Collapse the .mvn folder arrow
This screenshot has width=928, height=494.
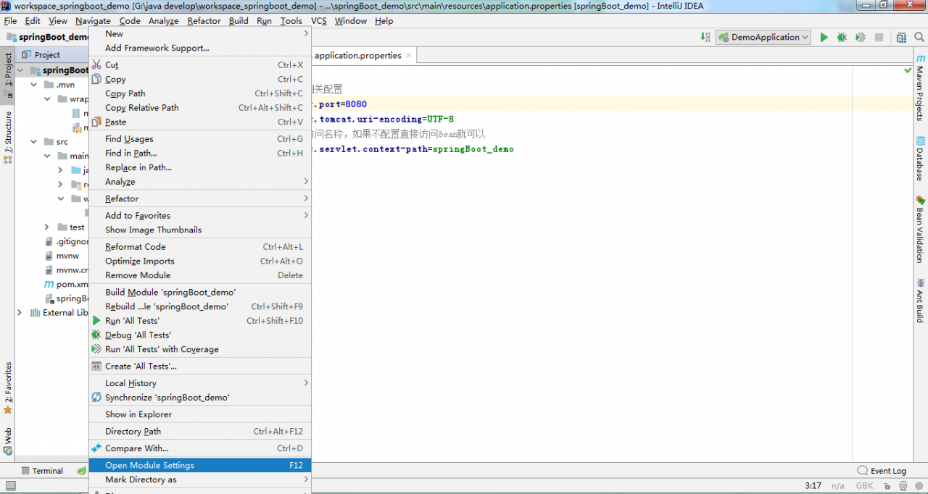pos(33,85)
